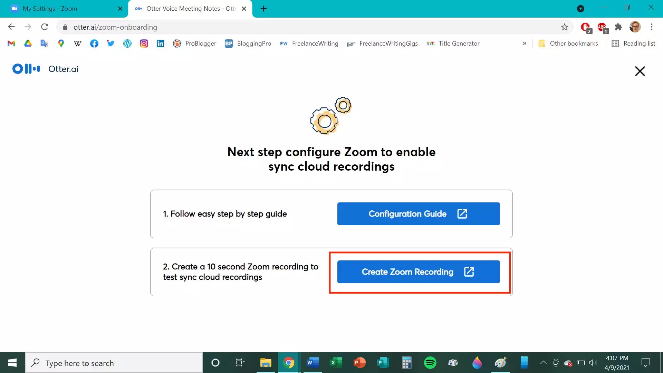Close the Otter.ai onboarding page with X
Image resolution: width=663 pixels, height=373 pixels.
[640, 71]
